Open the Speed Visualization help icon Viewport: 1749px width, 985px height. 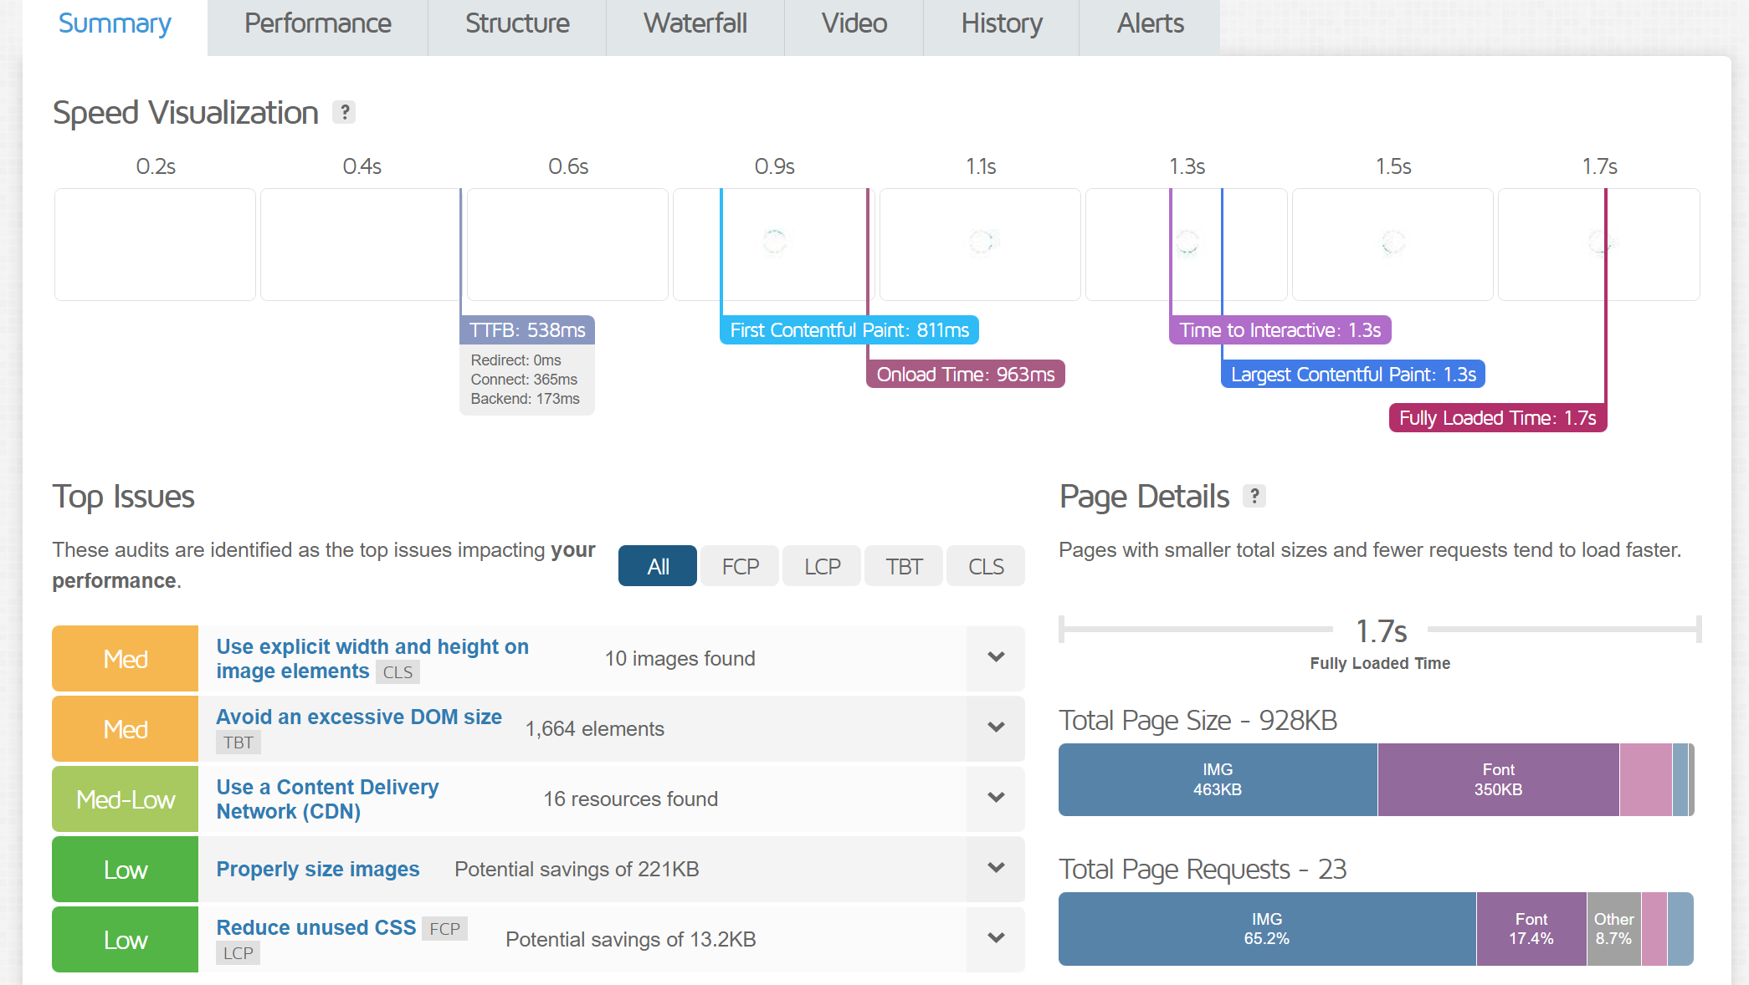(344, 112)
